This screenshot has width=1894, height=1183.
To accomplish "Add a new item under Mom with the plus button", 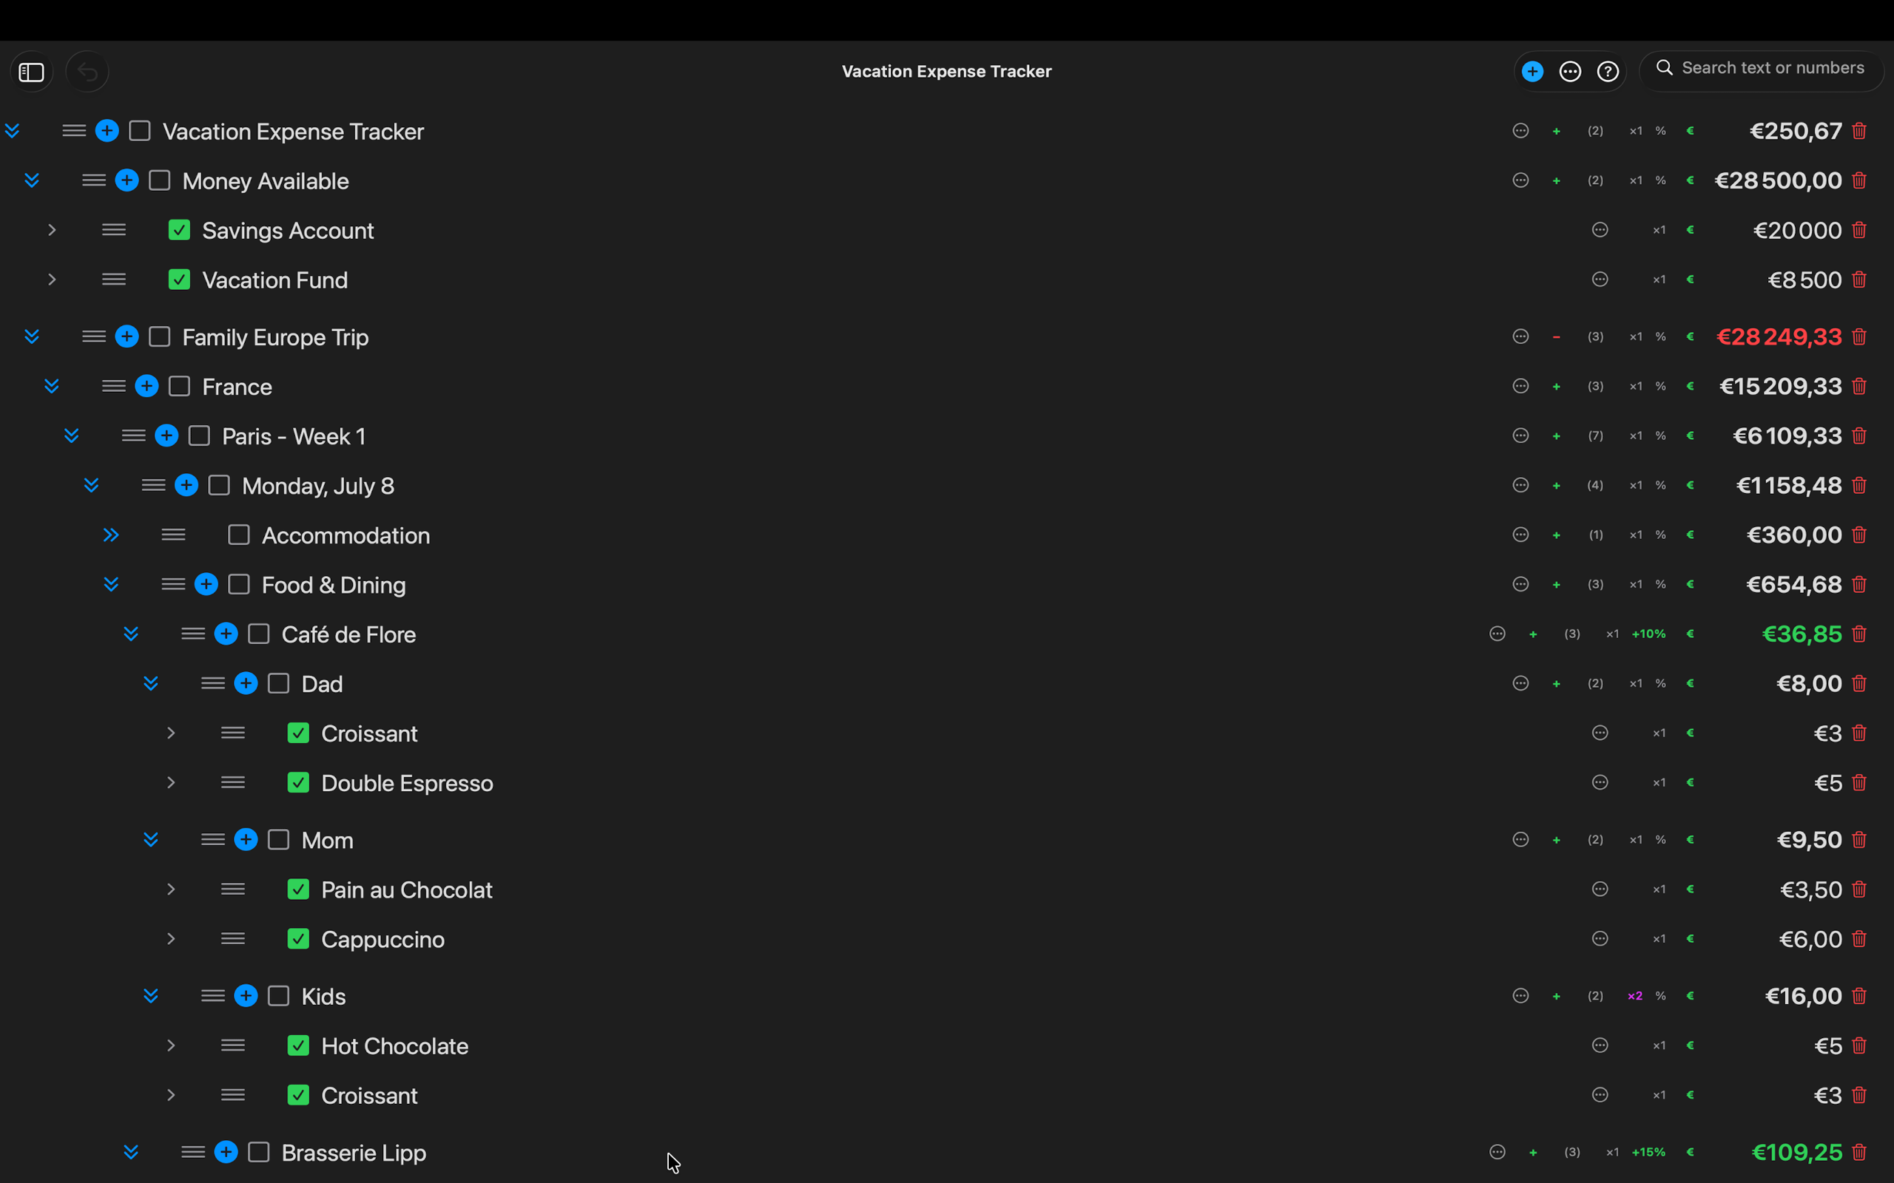I will point(246,839).
